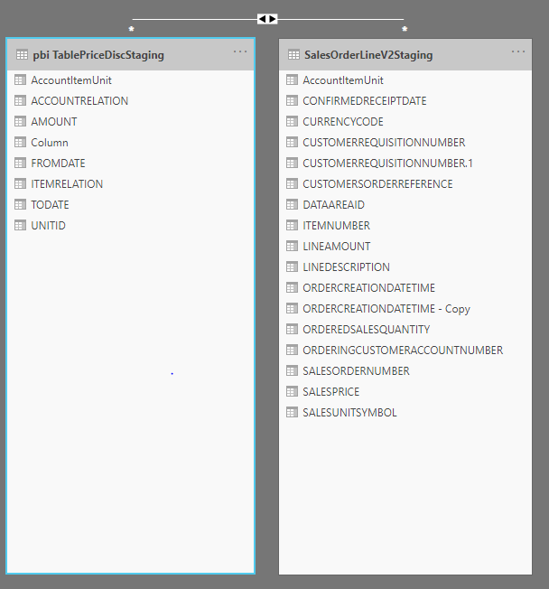
Task: Select the ORDEREDSALESQUANTITY field
Action: pyautogui.click(x=367, y=330)
